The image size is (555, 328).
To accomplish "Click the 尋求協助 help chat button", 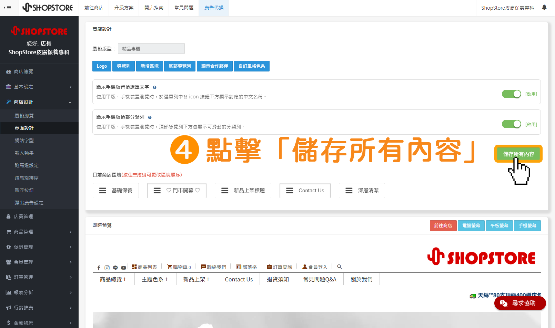I will pyautogui.click(x=520, y=303).
